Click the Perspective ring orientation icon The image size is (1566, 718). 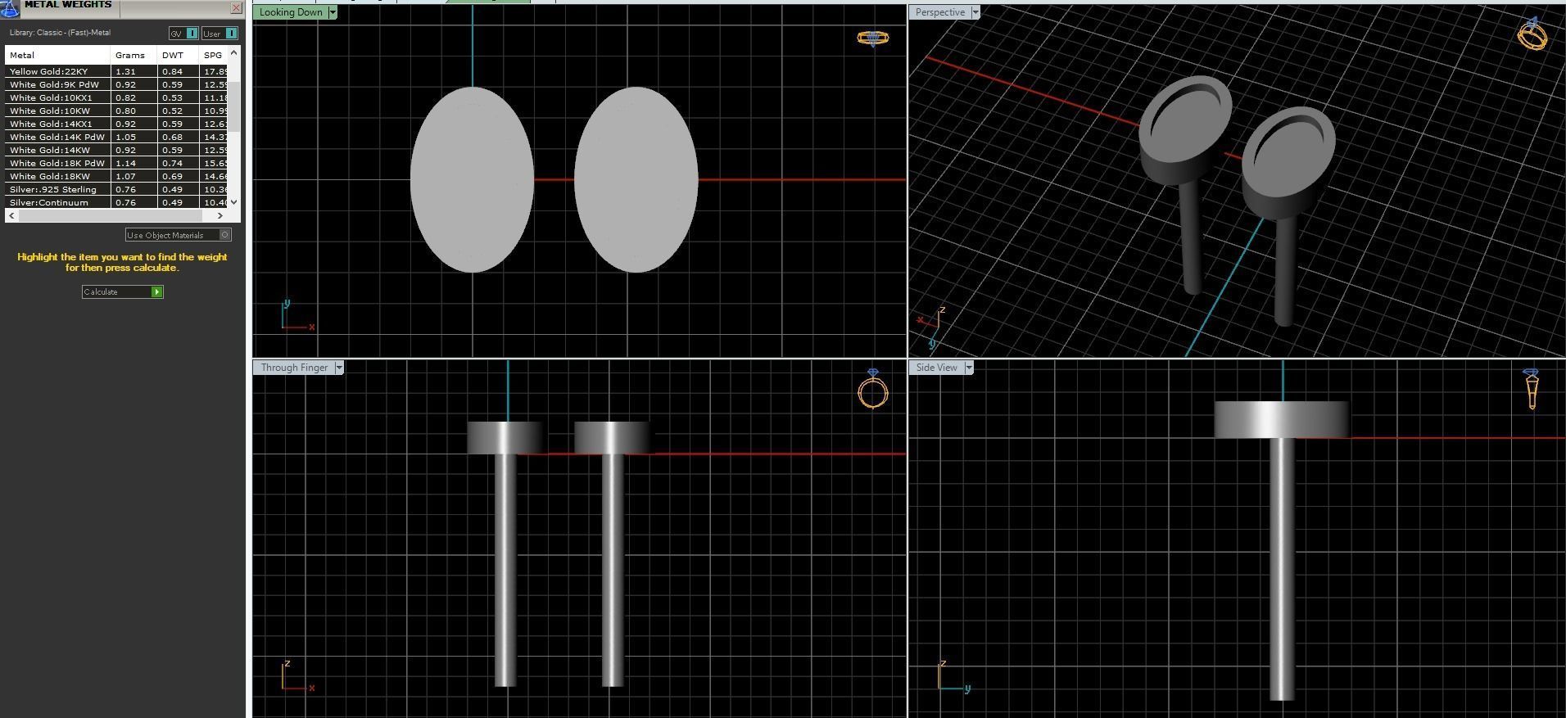click(x=1532, y=34)
